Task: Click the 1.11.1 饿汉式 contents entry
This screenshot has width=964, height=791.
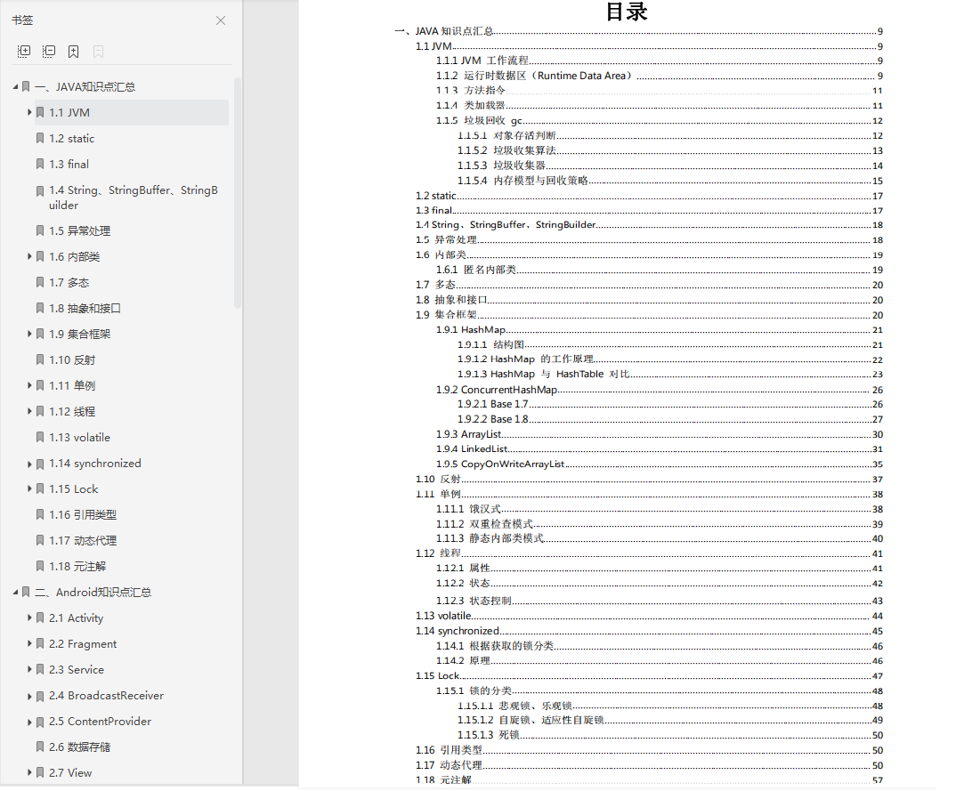Action: pyautogui.click(x=659, y=509)
